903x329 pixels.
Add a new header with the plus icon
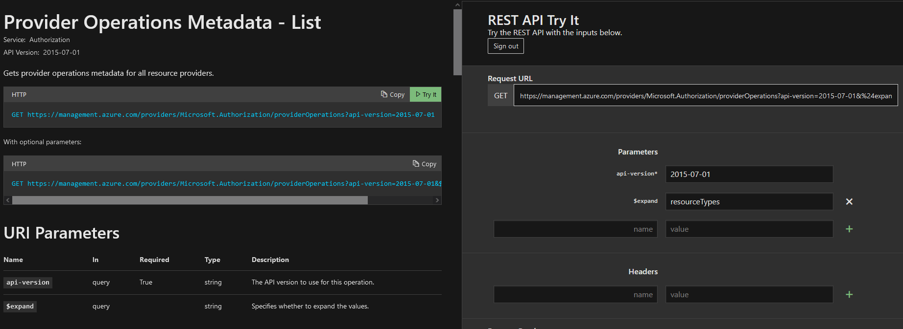click(x=849, y=294)
